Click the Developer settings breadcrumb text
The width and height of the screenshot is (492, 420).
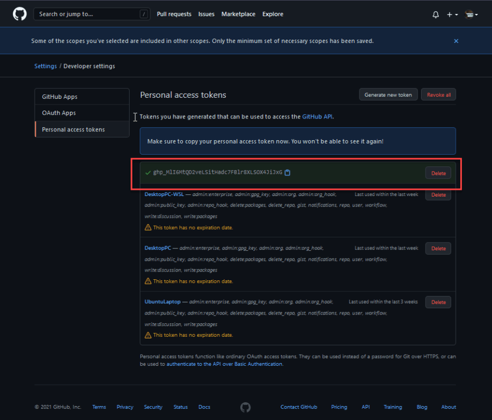pyautogui.click(x=89, y=66)
